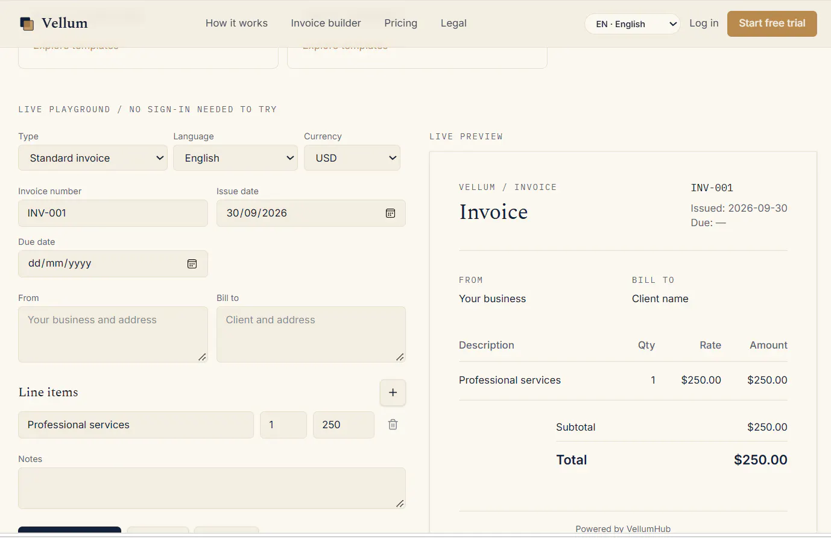831x538 pixels.
Task: Click the Subtotal label in the preview
Action: click(575, 427)
